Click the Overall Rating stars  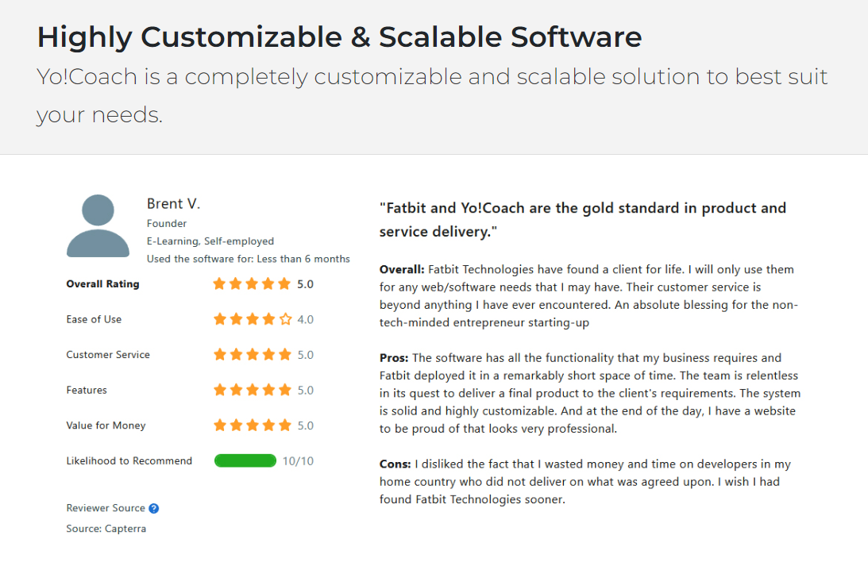[x=253, y=284]
